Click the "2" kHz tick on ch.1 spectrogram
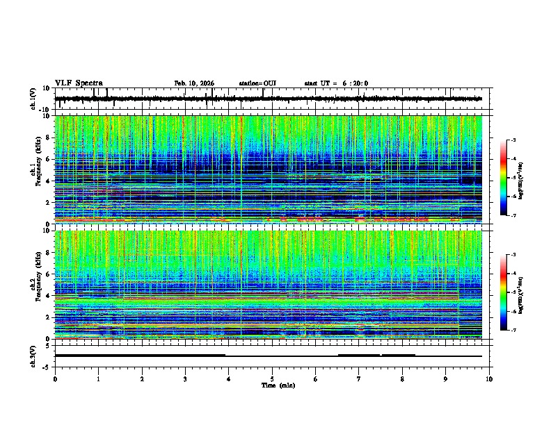 [48, 202]
